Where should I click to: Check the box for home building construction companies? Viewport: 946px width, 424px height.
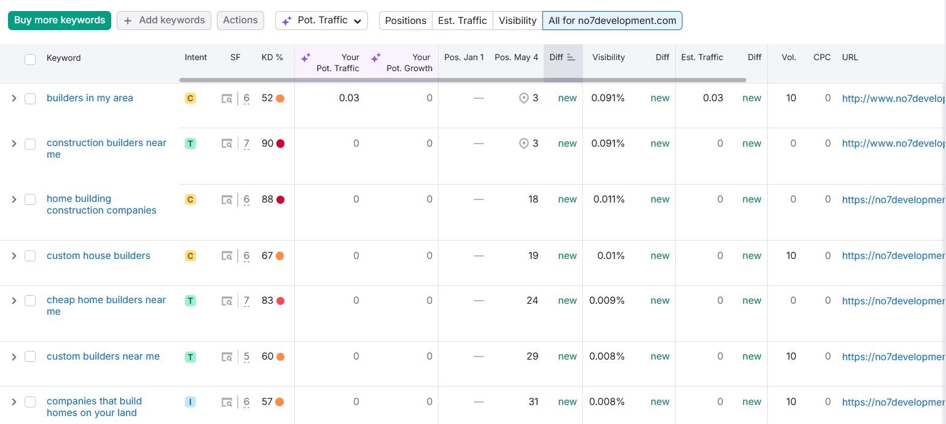coord(30,199)
